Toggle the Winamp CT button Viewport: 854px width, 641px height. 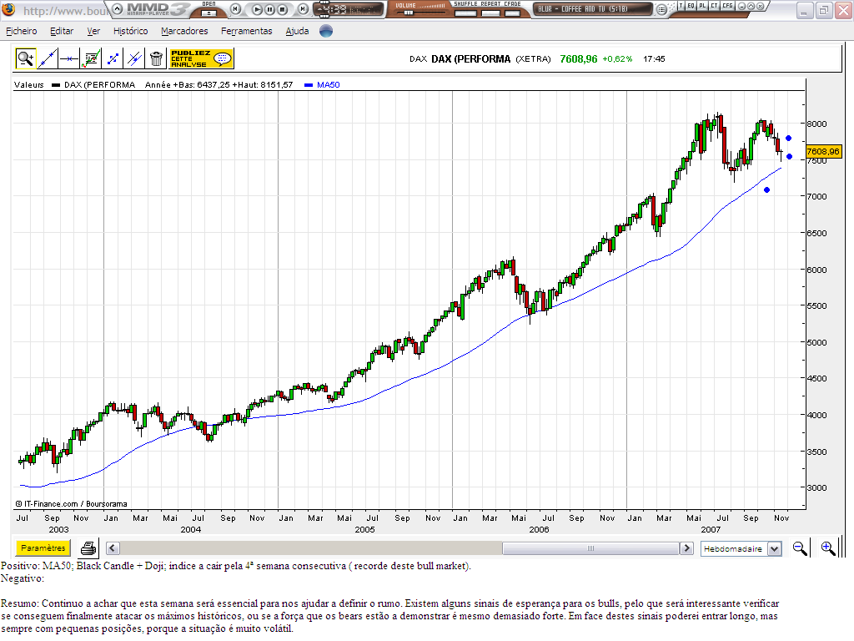[714, 6]
